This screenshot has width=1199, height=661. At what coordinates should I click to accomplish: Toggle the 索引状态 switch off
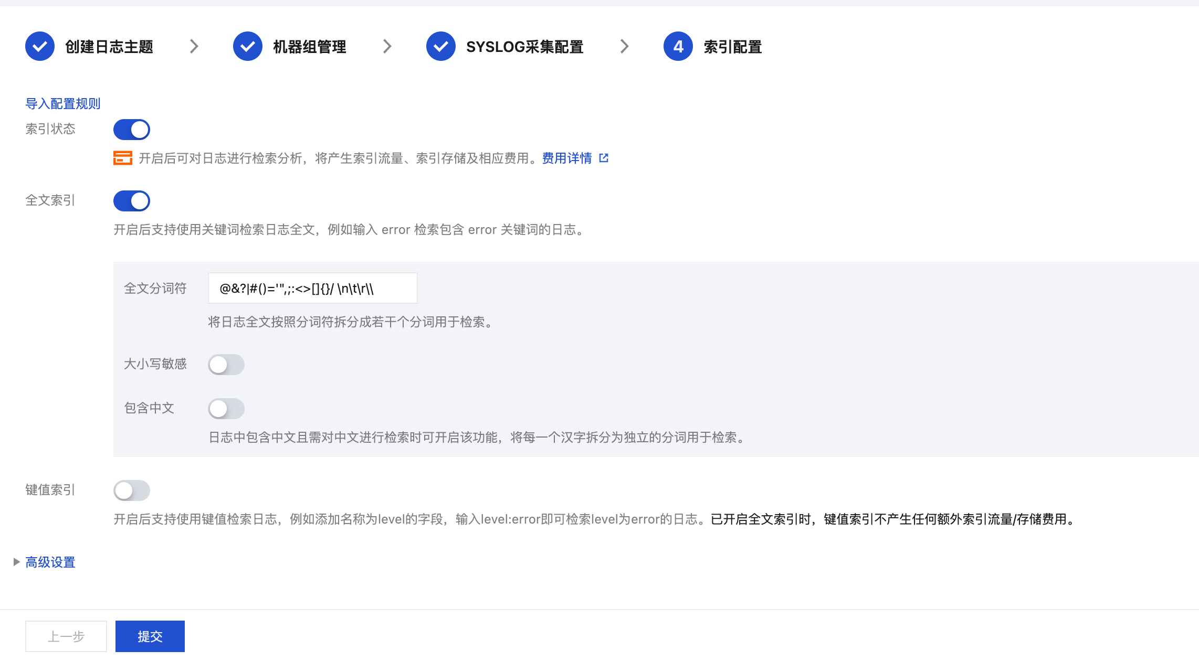point(132,130)
